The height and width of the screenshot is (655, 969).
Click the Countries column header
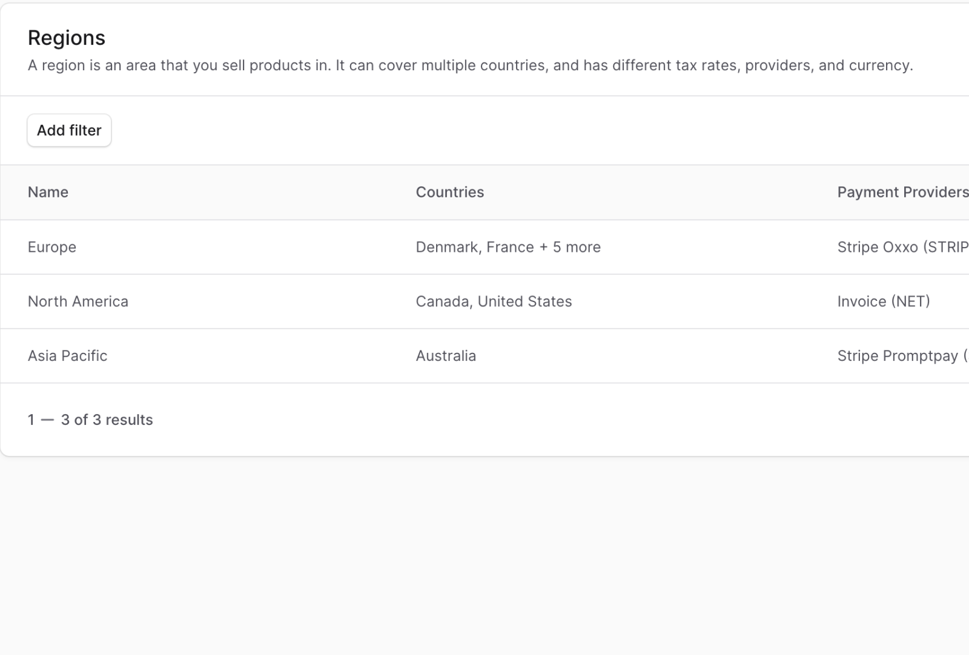point(449,192)
